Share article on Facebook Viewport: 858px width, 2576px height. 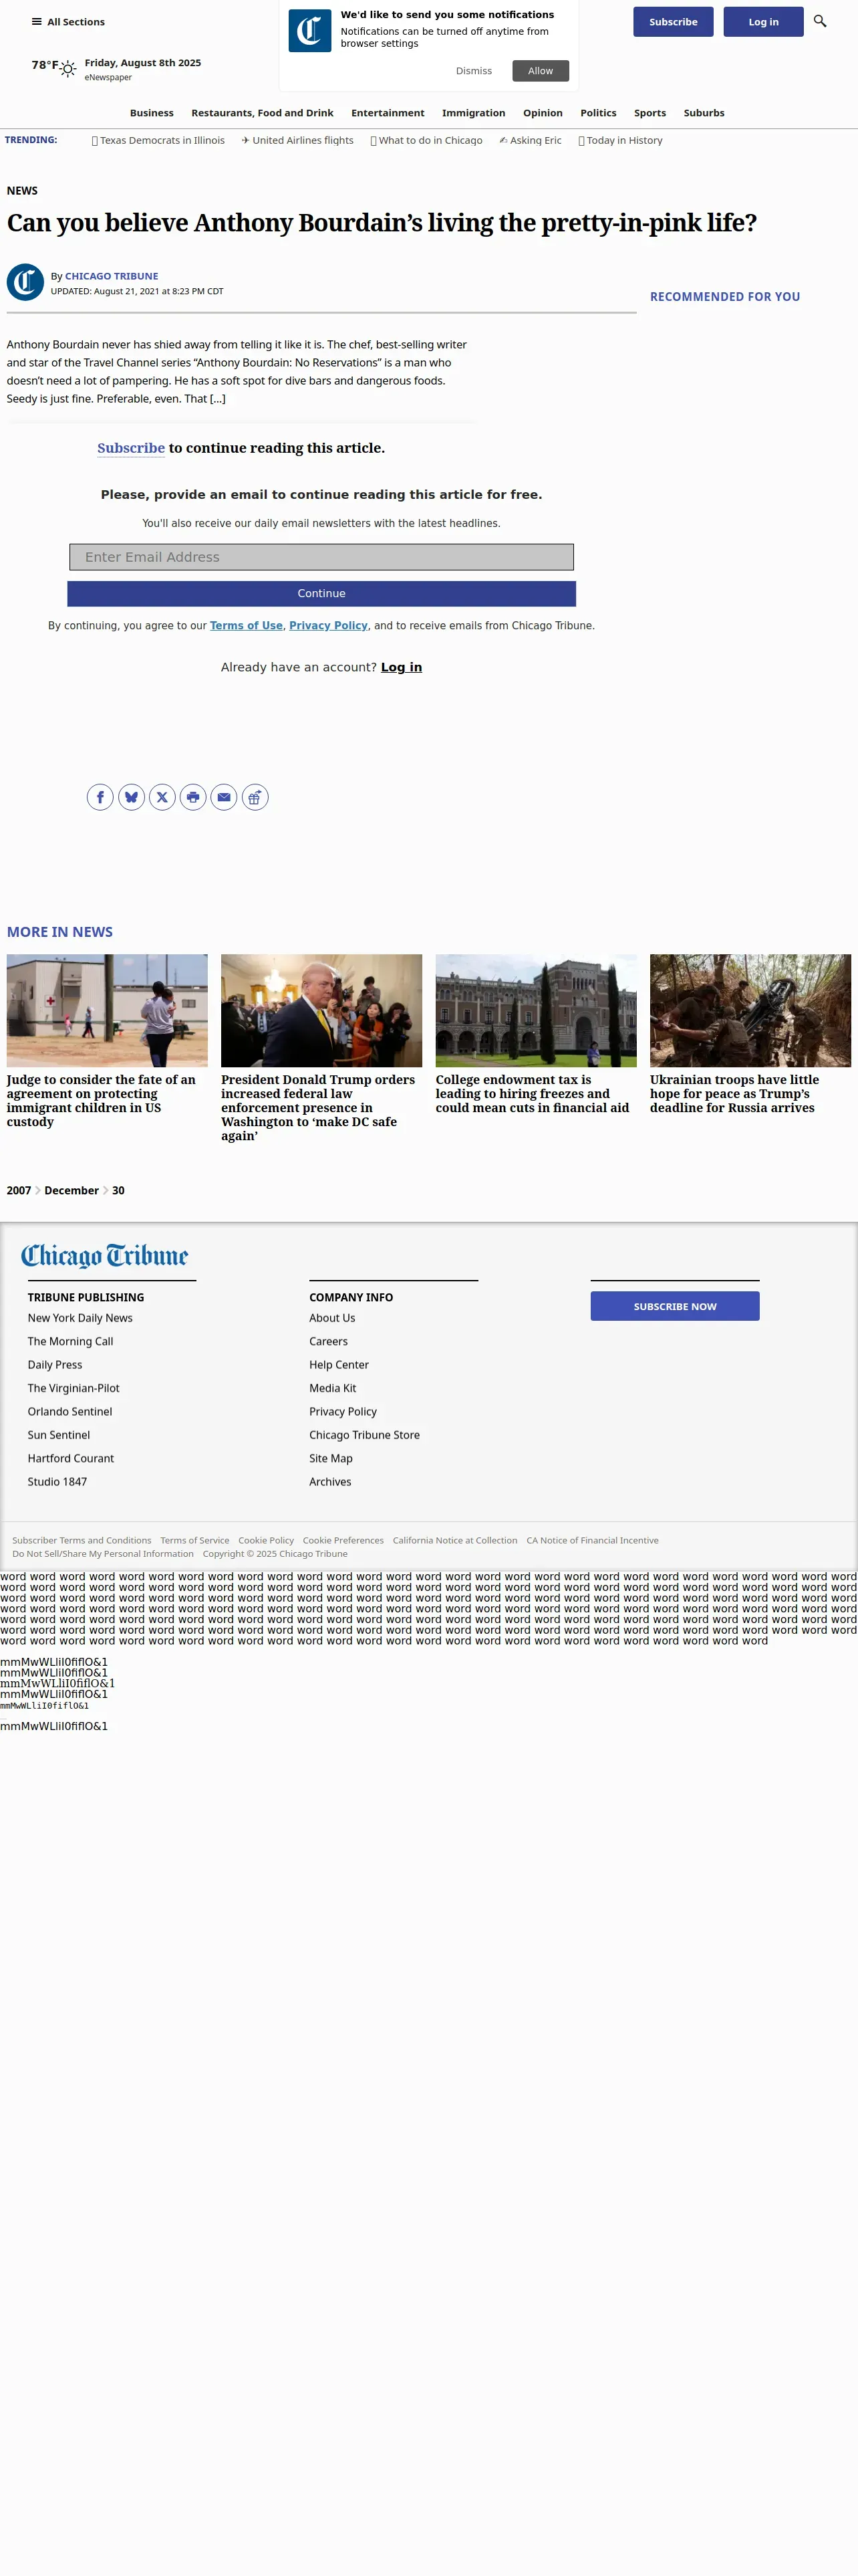(100, 797)
